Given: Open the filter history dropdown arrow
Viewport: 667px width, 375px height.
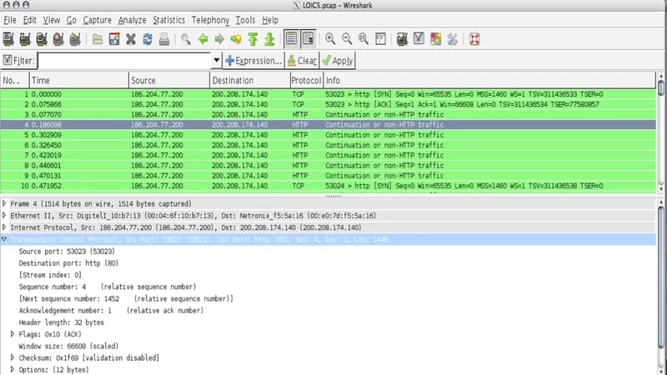Looking at the screenshot, I should pyautogui.click(x=217, y=61).
